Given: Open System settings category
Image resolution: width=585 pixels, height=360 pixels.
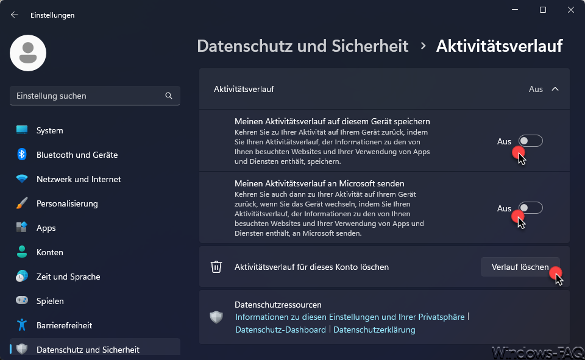Looking at the screenshot, I should (95, 130).
